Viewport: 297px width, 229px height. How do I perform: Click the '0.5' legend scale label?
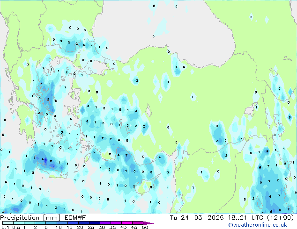coord(16,227)
